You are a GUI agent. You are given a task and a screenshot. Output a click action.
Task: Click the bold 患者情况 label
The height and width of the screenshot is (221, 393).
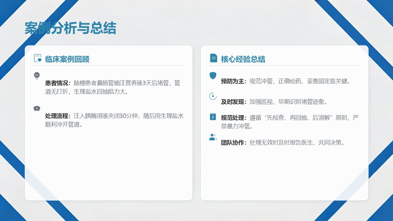58,83
